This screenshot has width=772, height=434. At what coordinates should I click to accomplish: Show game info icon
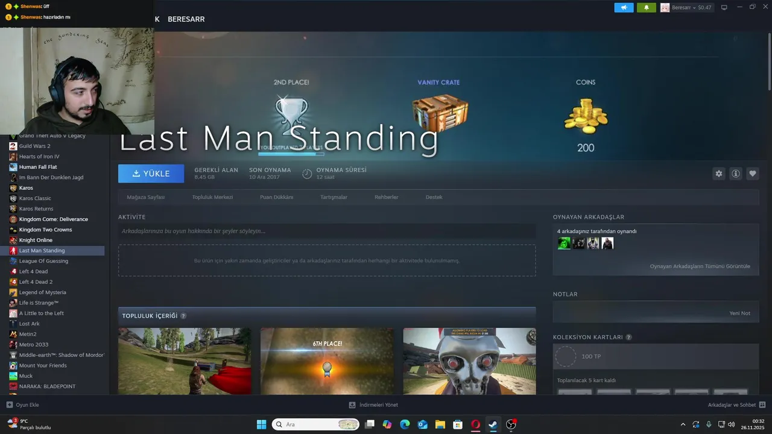736,174
